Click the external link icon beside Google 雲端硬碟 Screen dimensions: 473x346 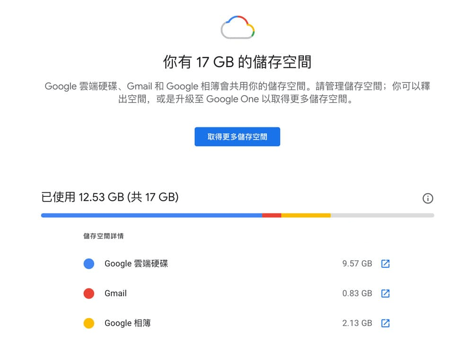[385, 264]
